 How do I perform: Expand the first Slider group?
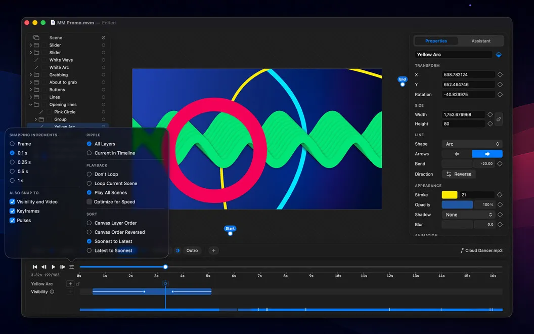(x=31, y=45)
